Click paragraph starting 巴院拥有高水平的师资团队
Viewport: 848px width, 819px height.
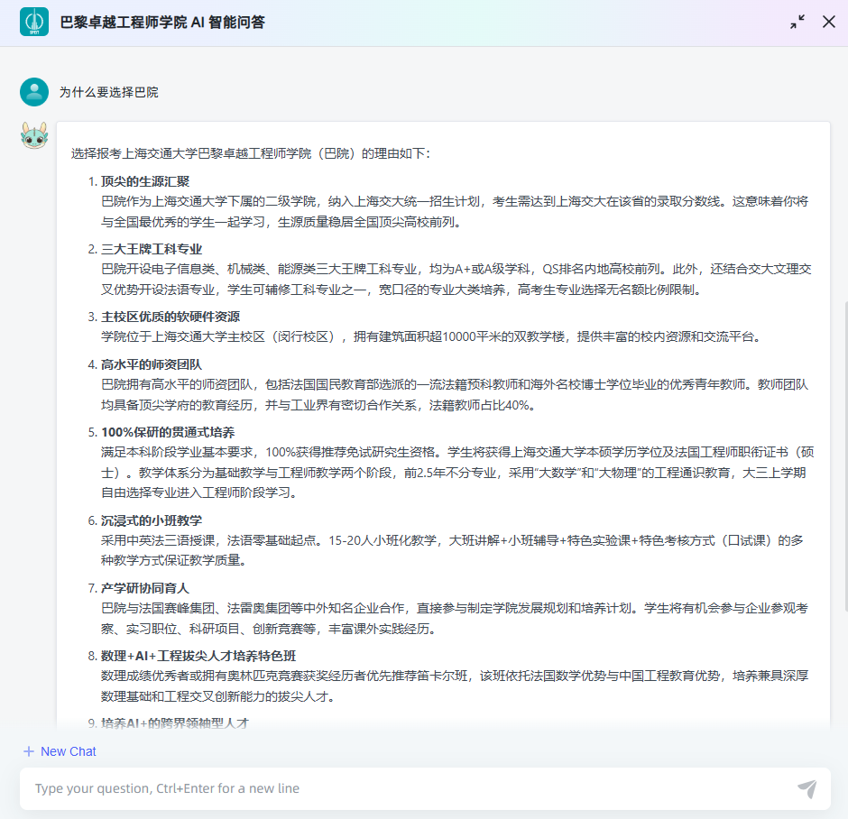455,395
